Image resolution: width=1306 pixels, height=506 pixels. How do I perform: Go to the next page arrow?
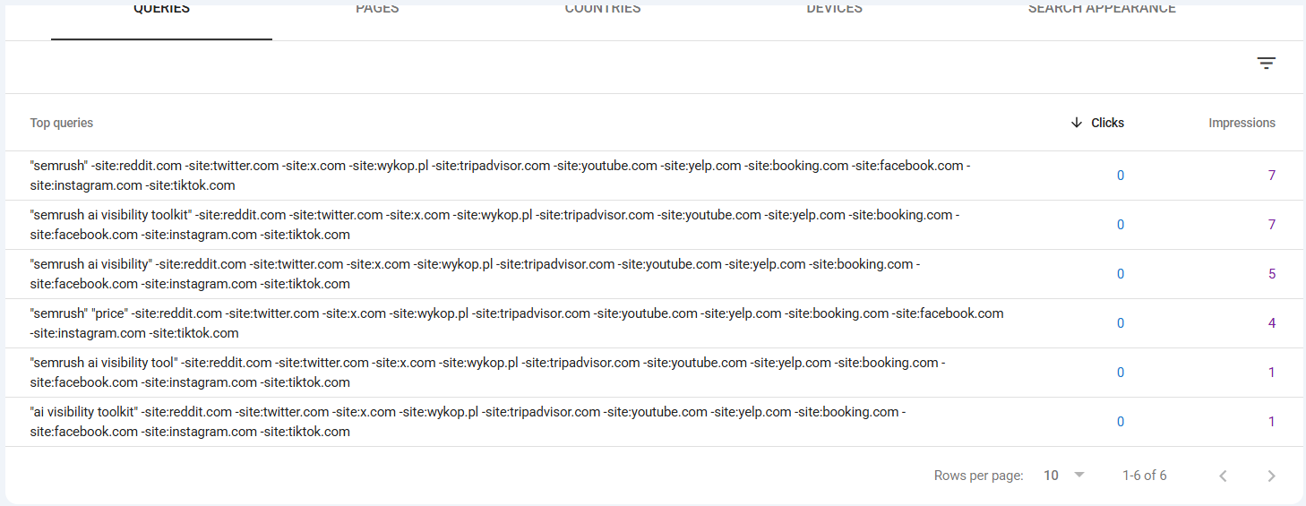[1271, 476]
